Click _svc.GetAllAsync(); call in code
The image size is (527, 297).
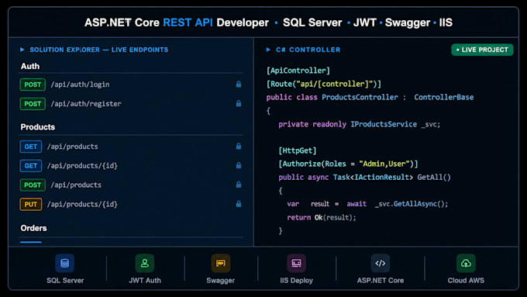(x=412, y=204)
